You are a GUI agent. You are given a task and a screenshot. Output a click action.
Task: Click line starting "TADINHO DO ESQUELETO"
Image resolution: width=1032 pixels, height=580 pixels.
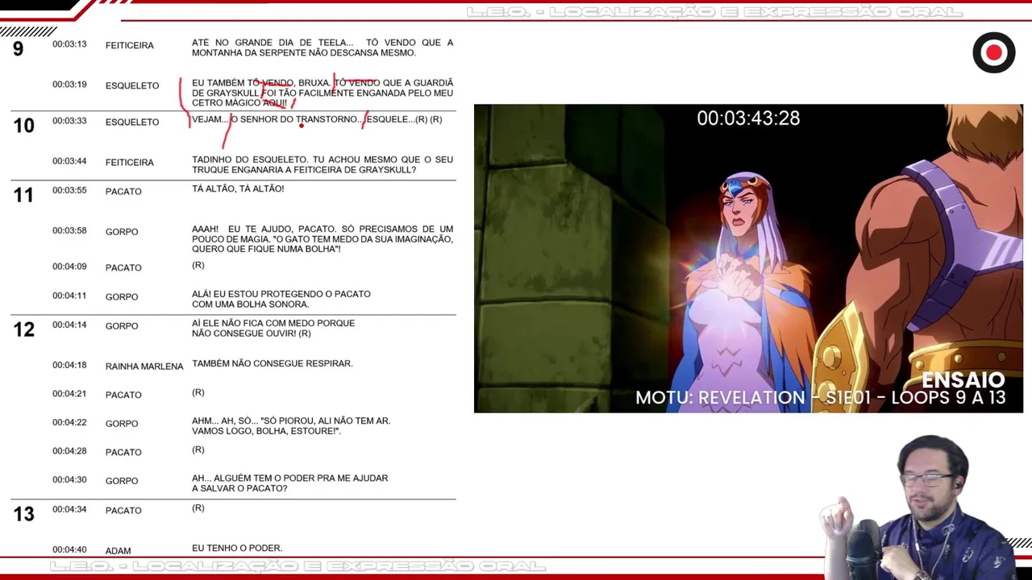[322, 164]
